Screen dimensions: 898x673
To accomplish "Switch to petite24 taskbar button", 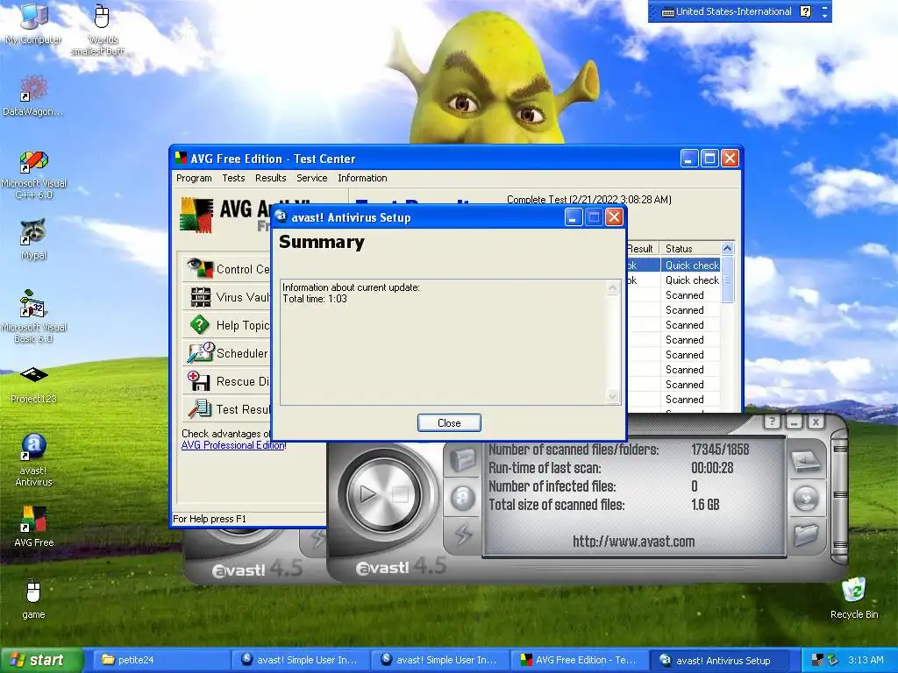I will pyautogui.click(x=160, y=660).
